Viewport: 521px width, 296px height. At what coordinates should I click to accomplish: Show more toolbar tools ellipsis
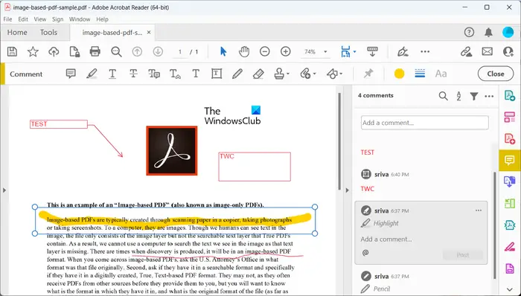[x=425, y=52]
